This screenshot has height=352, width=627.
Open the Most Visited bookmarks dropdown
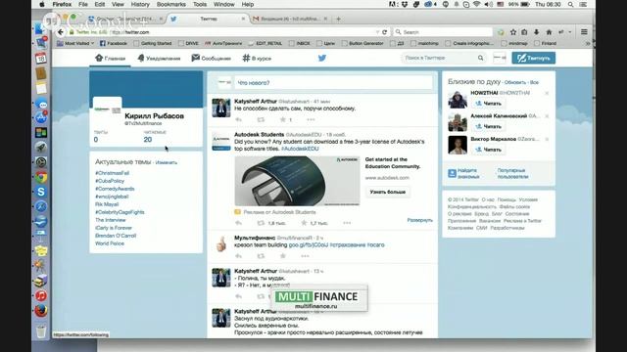click(75, 43)
